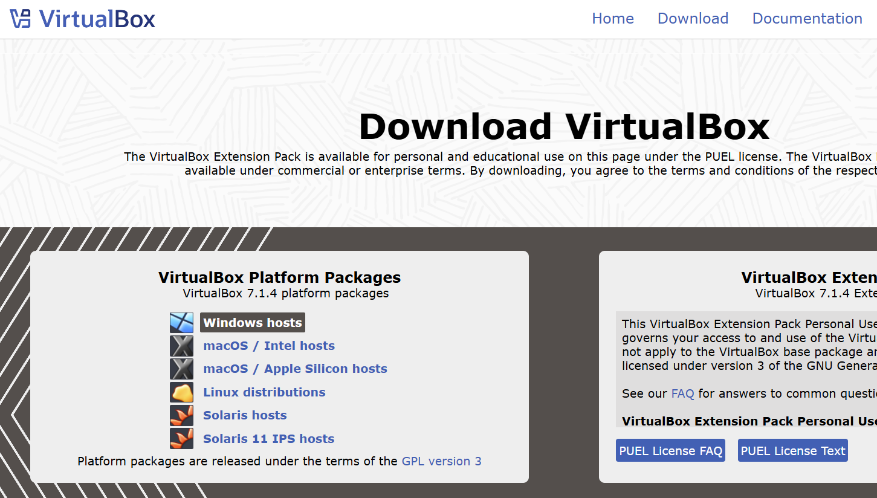
Task: Open the FAQ link in license text
Action: (682, 393)
